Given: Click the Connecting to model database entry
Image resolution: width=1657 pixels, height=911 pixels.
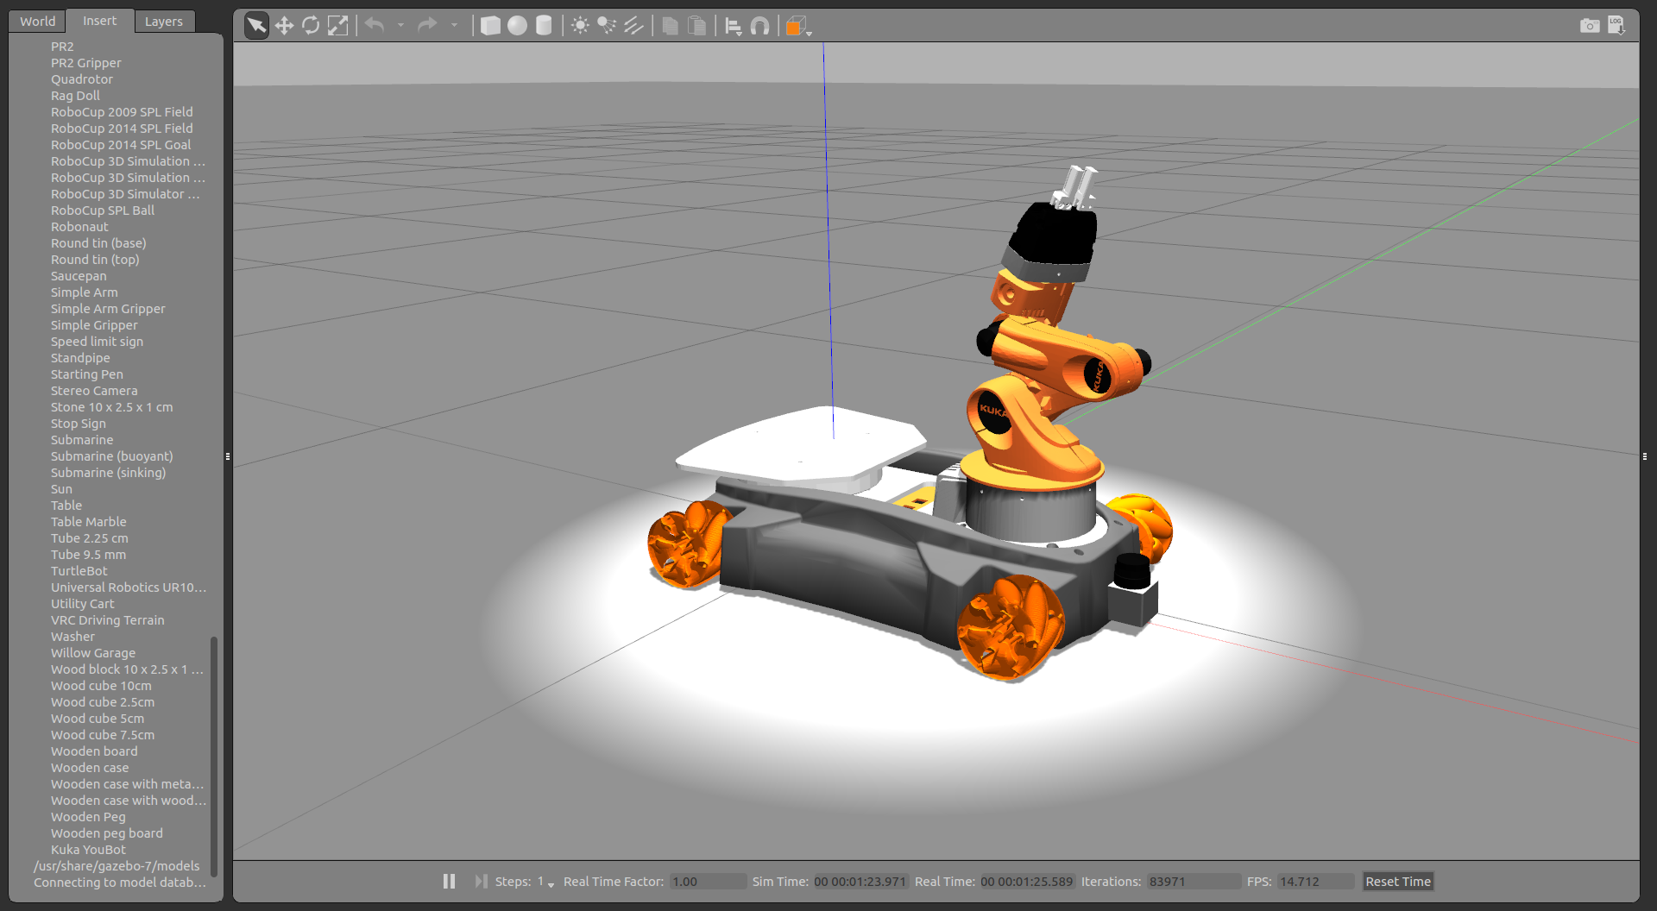Looking at the screenshot, I should point(120,883).
